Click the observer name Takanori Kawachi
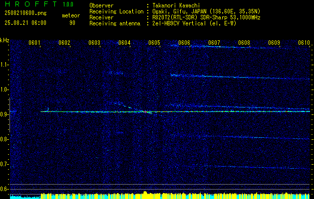This screenshot has width=314, height=199. coord(176,5)
